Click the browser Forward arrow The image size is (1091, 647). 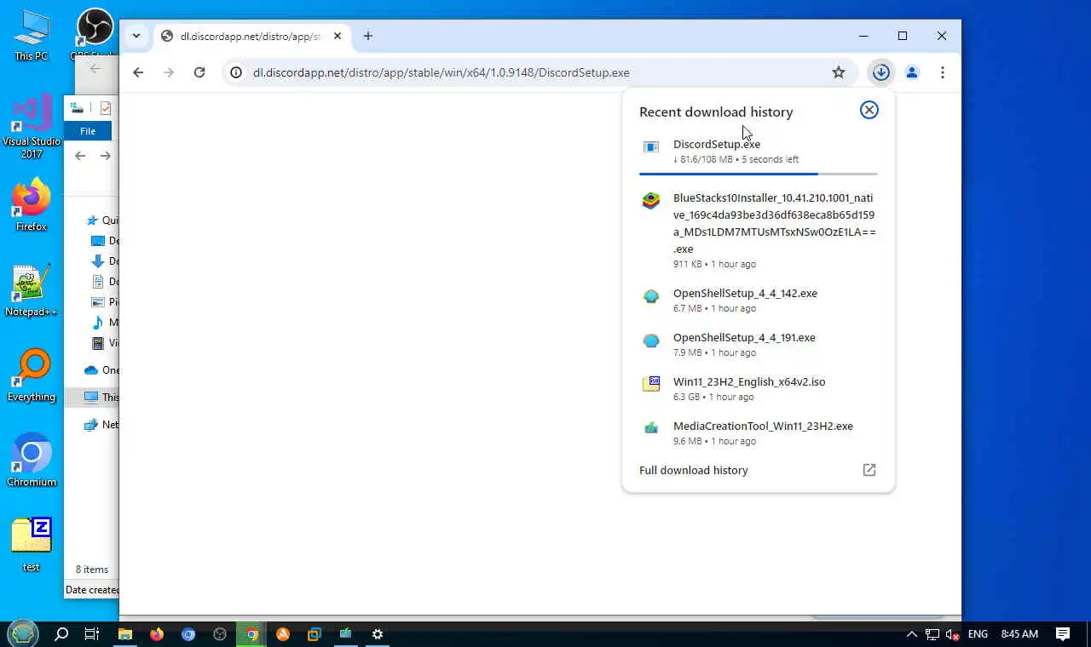pyautogui.click(x=169, y=72)
